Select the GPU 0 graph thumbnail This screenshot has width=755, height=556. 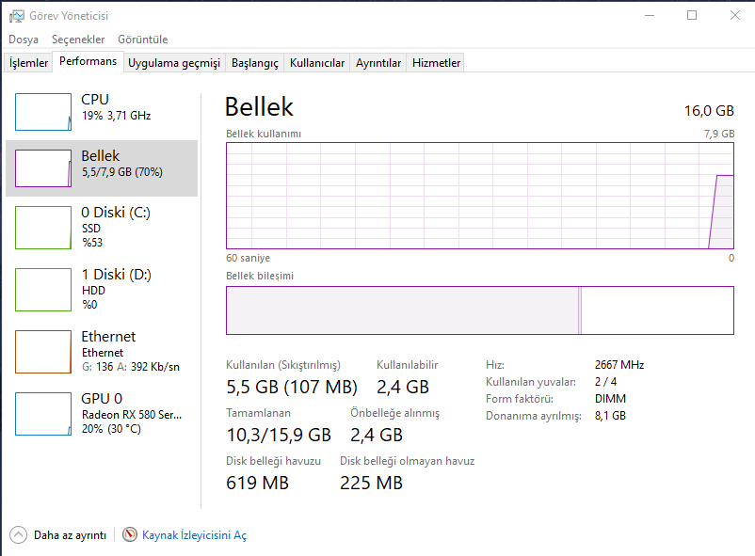tap(43, 413)
